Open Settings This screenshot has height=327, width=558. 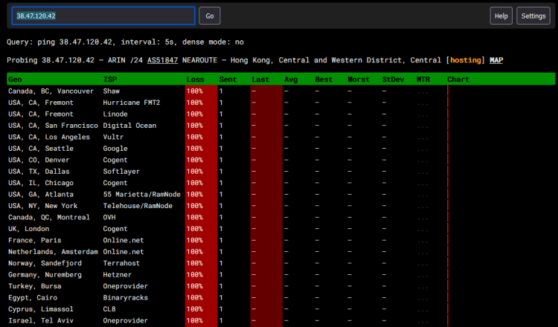533,16
